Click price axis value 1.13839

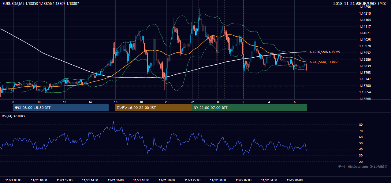click(365, 66)
